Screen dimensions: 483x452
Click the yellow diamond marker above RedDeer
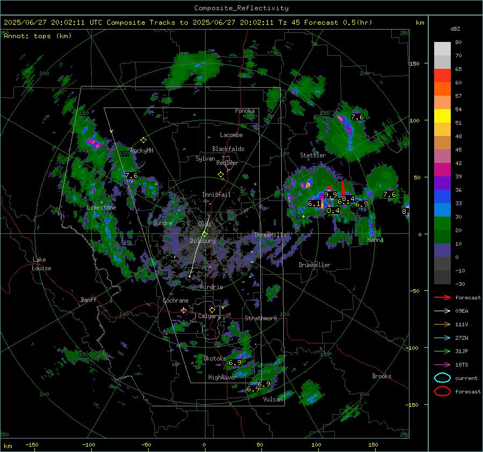coord(221,175)
